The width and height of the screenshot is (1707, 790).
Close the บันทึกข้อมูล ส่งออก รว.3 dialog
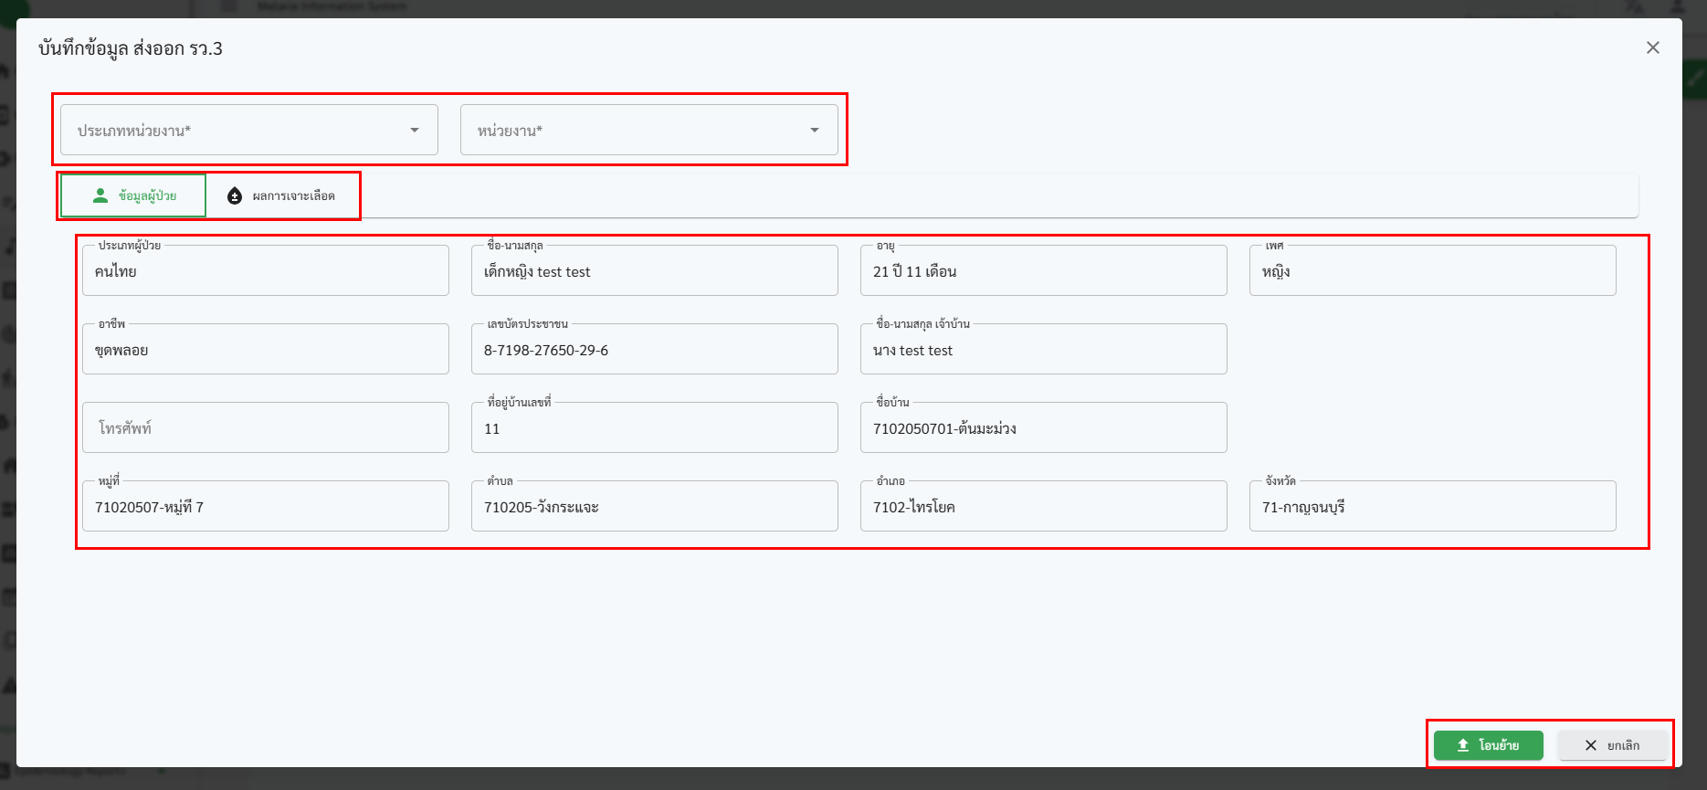1652,47
